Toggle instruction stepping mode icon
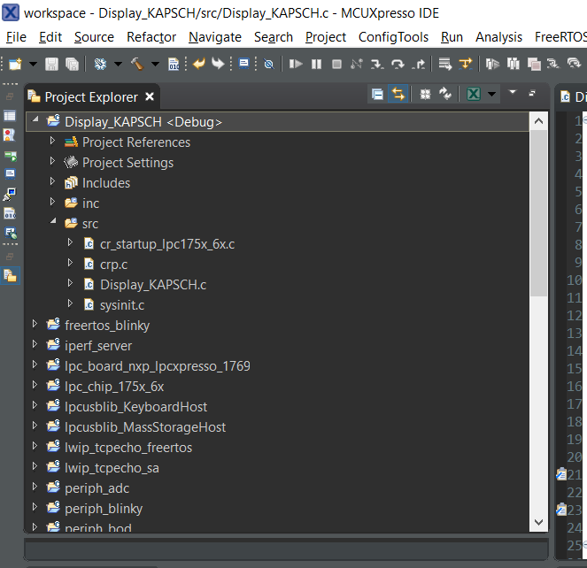This screenshot has width=587, height=568. click(466, 64)
